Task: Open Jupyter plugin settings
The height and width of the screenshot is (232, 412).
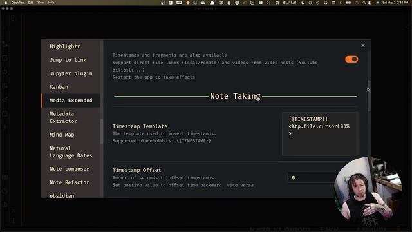Action: (x=71, y=73)
